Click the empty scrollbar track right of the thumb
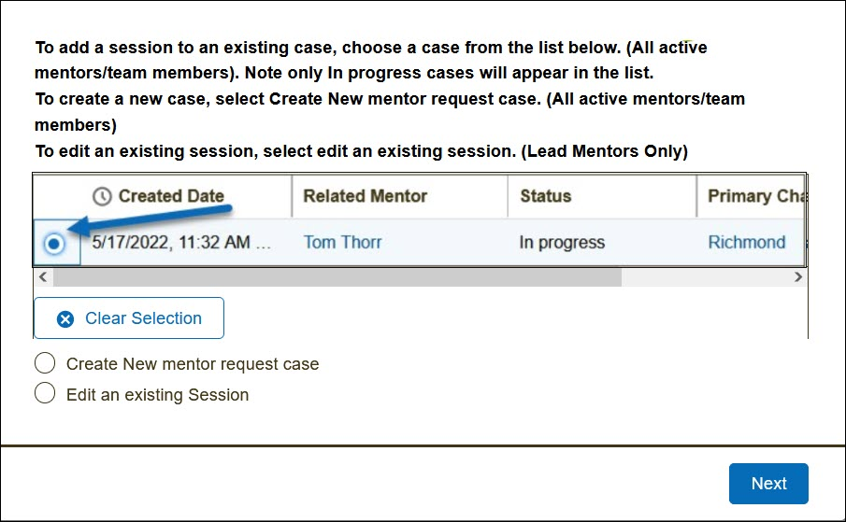The height and width of the screenshot is (522, 846). [706, 277]
